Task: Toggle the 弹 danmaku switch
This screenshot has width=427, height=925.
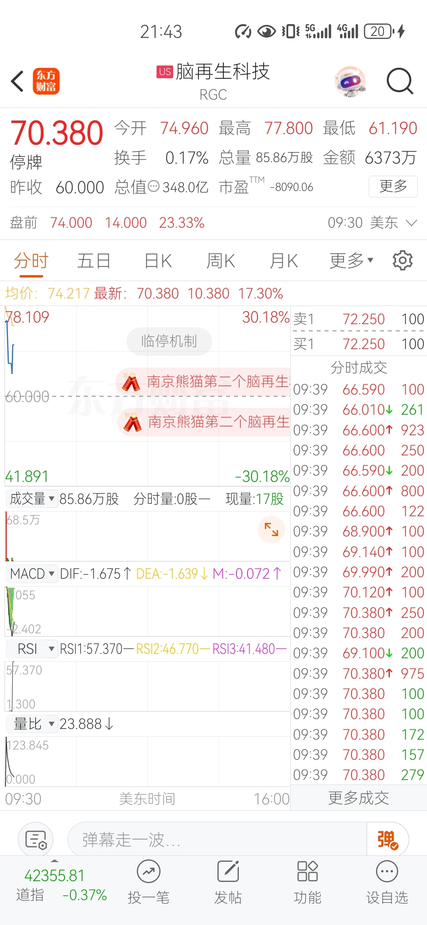Action: (387, 840)
